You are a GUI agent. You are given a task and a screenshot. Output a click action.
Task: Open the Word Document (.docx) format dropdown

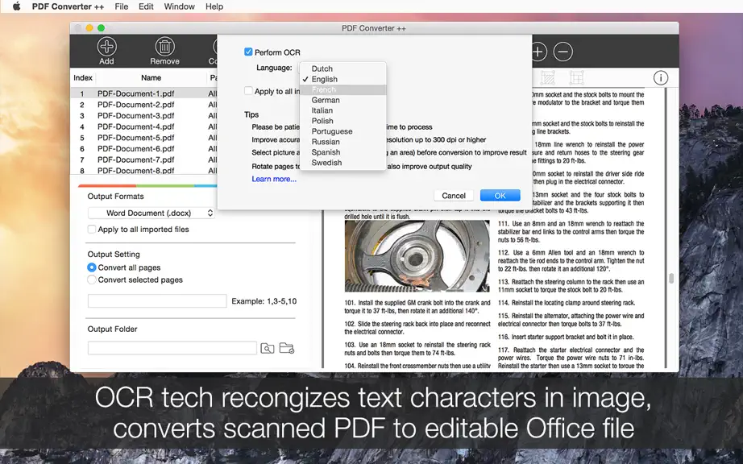(152, 213)
